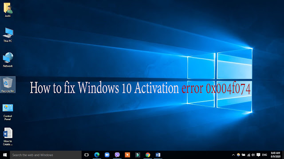This screenshot has width=284, height=159.
Task: Open the Joshi user folder icon
Action: click(8, 10)
